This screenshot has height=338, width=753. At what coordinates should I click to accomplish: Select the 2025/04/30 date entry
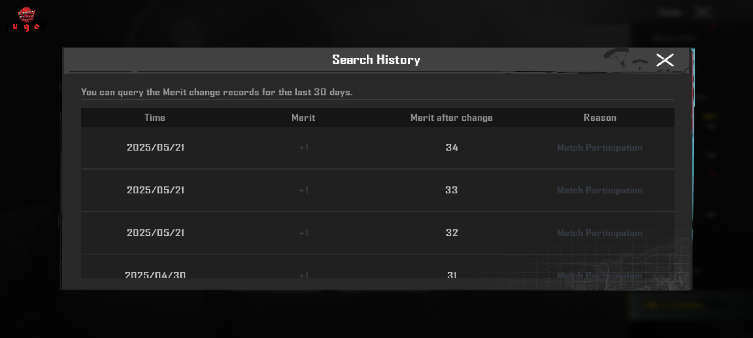(155, 275)
